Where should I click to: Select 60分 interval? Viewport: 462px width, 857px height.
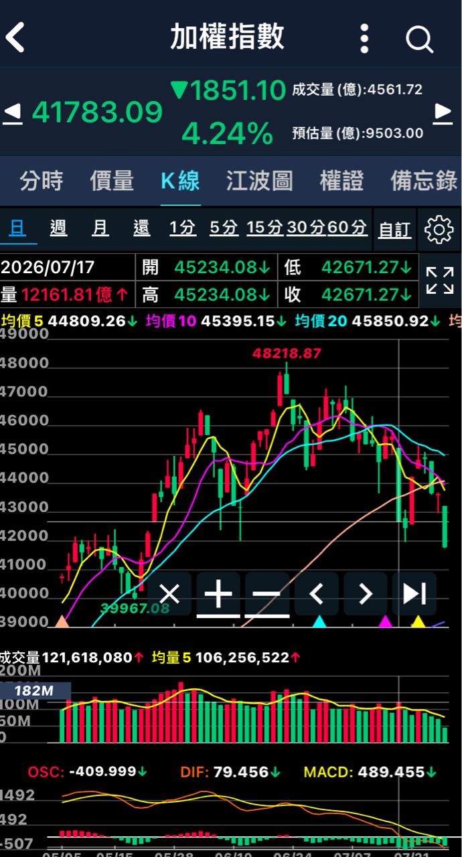tap(348, 228)
